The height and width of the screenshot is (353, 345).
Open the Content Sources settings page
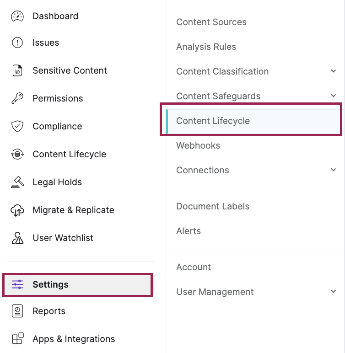pos(211,22)
